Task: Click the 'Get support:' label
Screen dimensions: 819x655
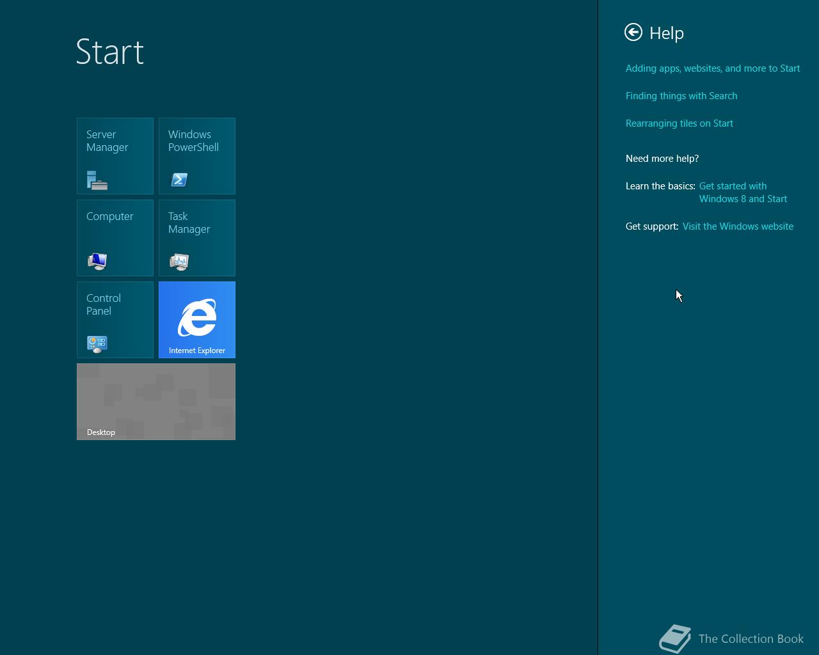Action: click(x=652, y=226)
